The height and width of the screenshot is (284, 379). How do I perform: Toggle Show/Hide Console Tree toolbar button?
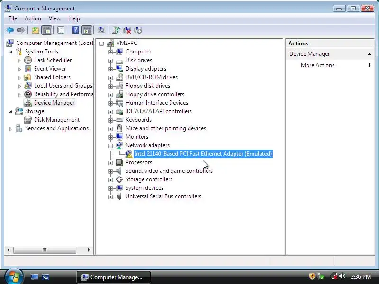(x=46, y=30)
